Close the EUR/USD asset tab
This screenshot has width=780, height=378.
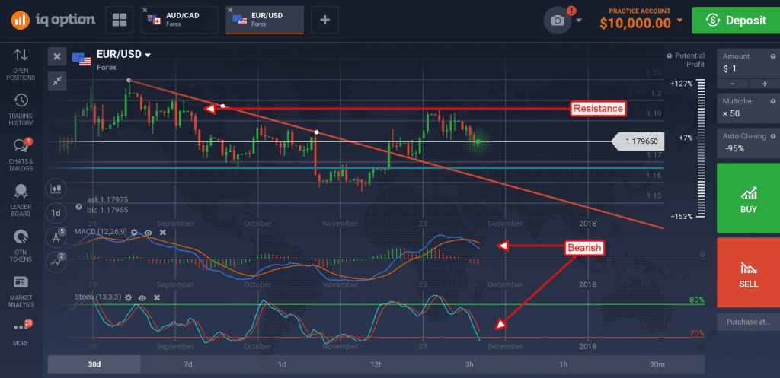pyautogui.click(x=229, y=10)
